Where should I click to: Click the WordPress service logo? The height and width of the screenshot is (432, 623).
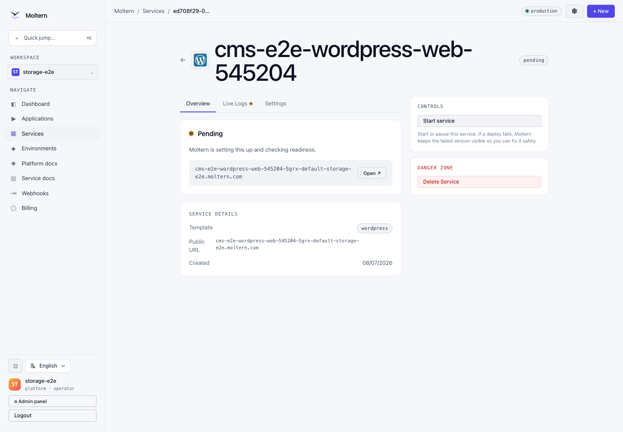click(x=200, y=60)
